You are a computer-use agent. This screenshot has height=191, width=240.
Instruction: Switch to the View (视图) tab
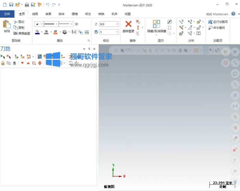128,14
